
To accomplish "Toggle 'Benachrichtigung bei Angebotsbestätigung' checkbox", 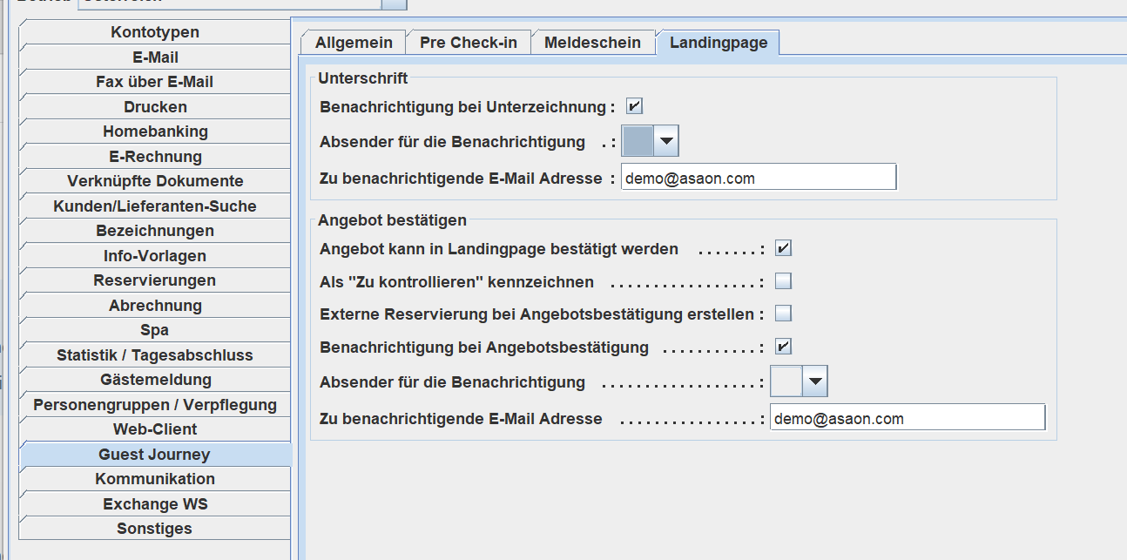I will [x=783, y=347].
